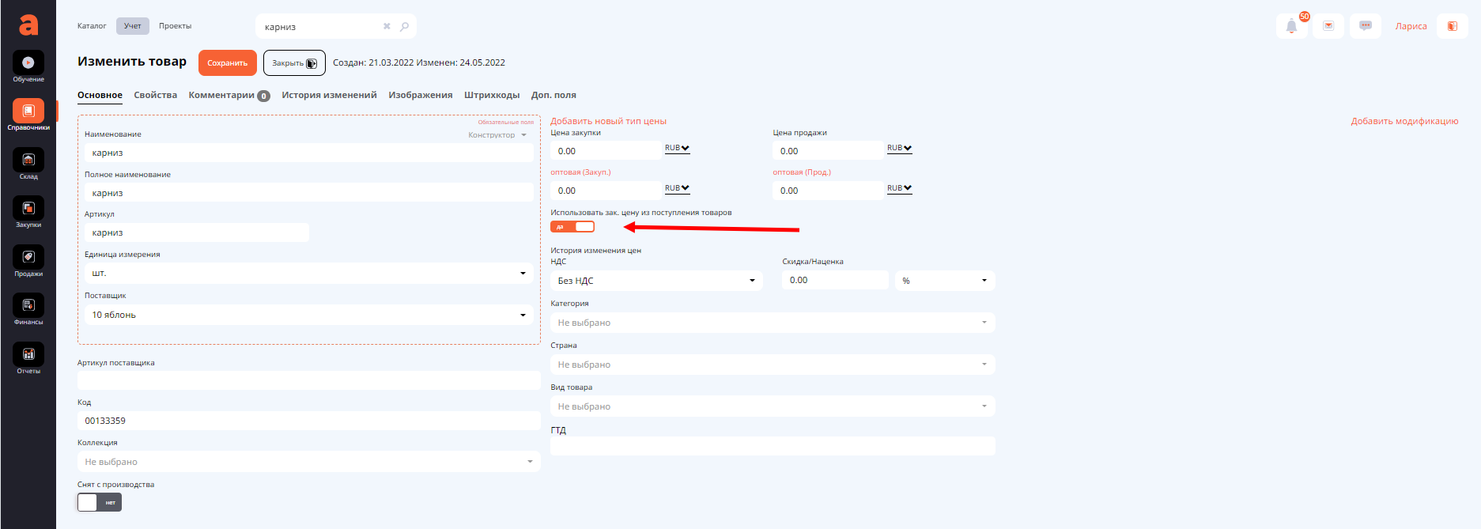Image resolution: width=1481 pixels, height=529 pixels.
Task: Open the Финансы sidebar icon
Action: click(x=28, y=306)
